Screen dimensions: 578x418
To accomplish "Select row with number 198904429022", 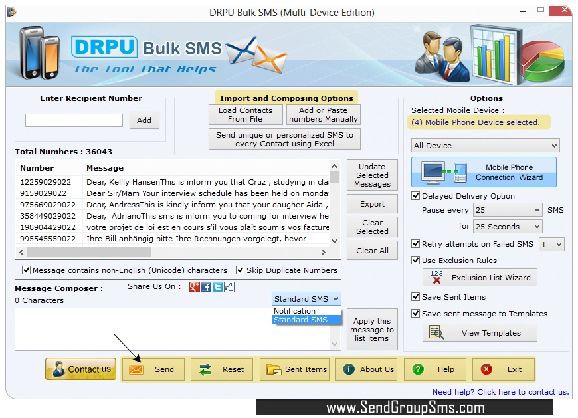I will (173, 227).
